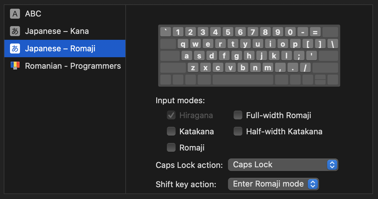Check the Half-width Katakana checkbox
Image resolution: width=378 pixels, height=199 pixels.
point(238,132)
